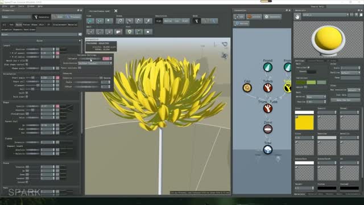Click the first Post group toolbar icon
Screen dimensions: 364x205
click(130, 32)
